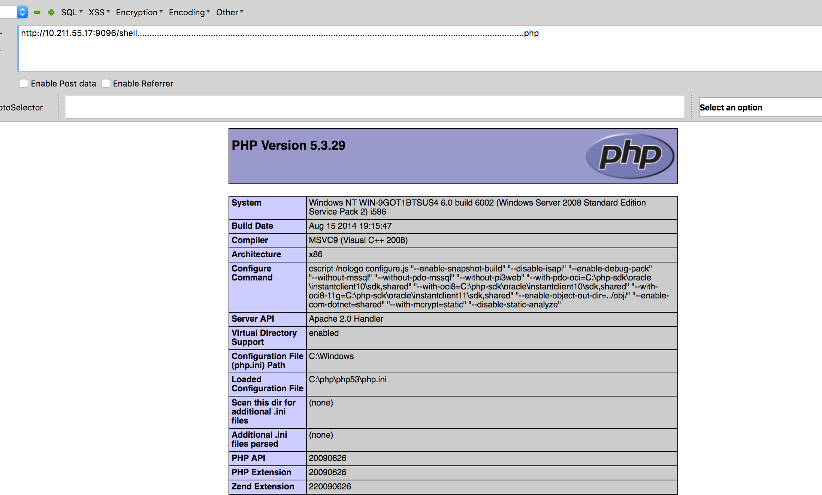Expand the Encryption menu
The width and height of the screenshot is (822, 495).
[139, 12]
